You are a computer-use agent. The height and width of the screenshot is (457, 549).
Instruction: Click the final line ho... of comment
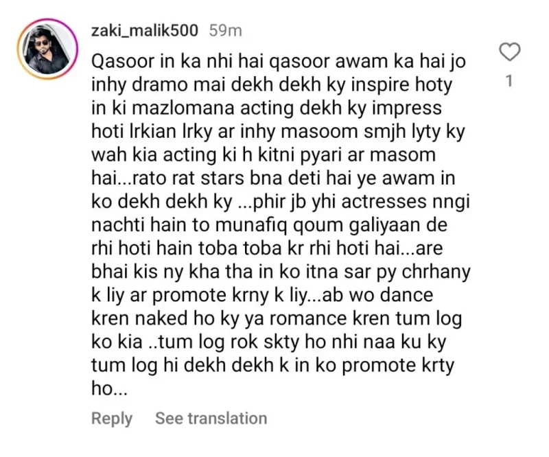109,388
